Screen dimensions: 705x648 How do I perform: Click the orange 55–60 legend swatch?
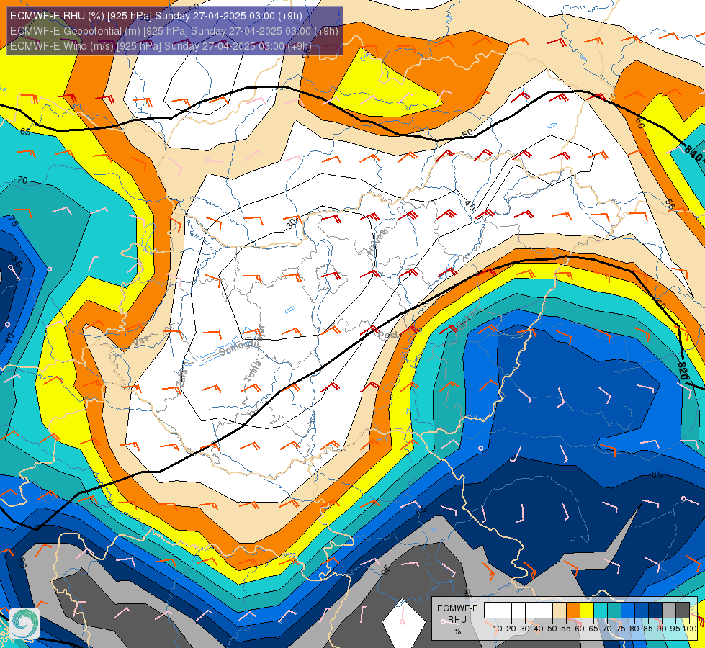(572, 611)
